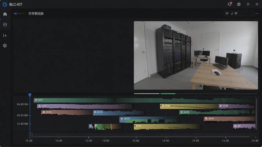Screen dimensions: 262x147
Task: Open the device icon below Home in sidebar
Action: click(5, 25)
